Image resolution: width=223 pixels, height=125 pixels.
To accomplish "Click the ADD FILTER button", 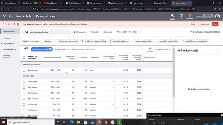I will 60,49.
